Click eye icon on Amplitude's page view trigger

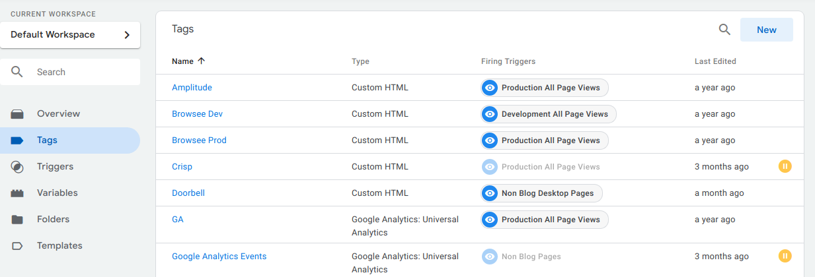click(490, 88)
